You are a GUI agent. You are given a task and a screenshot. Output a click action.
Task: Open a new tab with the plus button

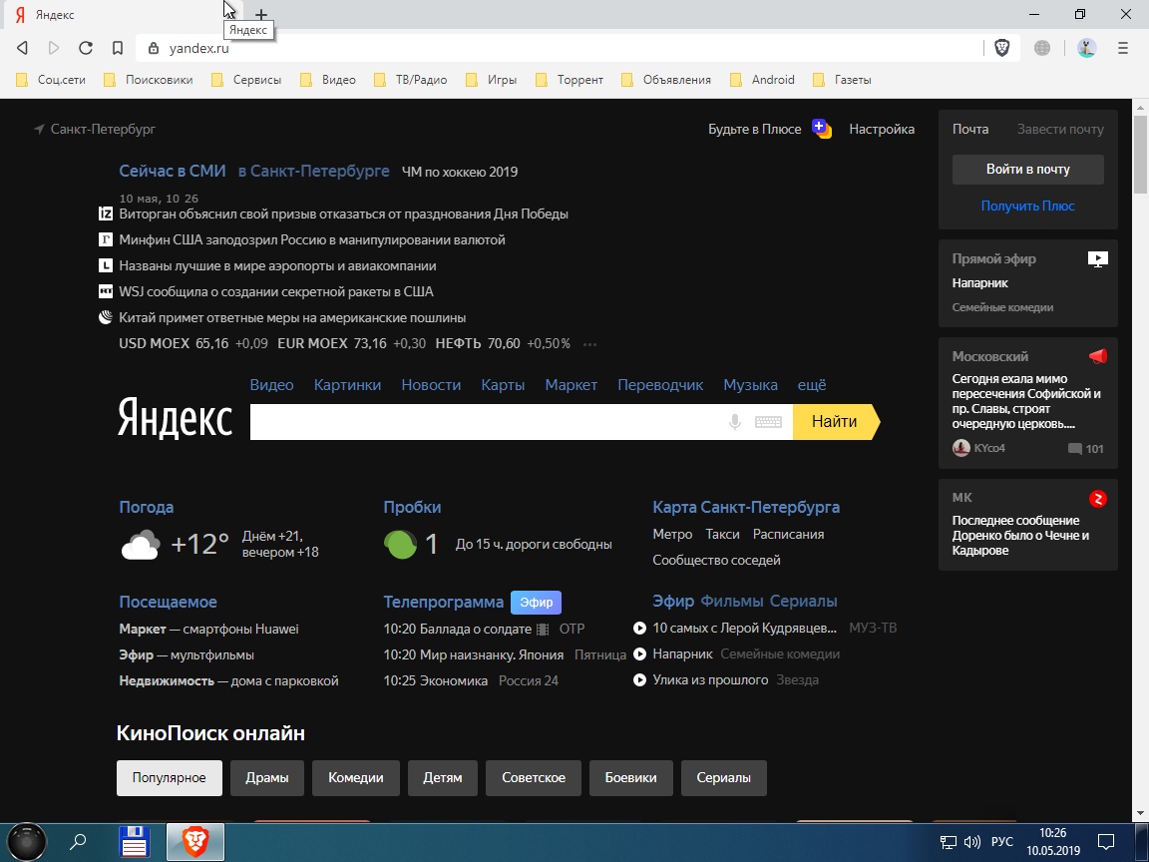[x=261, y=15]
